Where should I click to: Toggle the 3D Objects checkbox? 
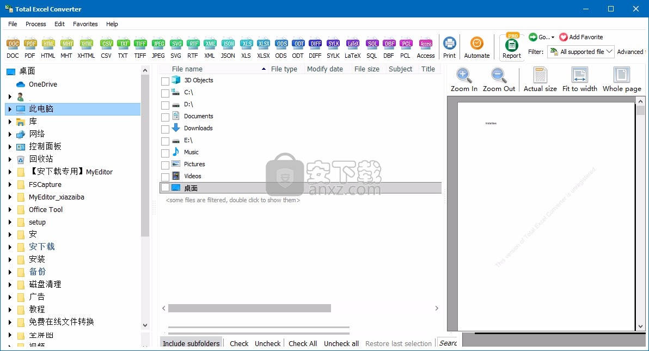(166, 81)
